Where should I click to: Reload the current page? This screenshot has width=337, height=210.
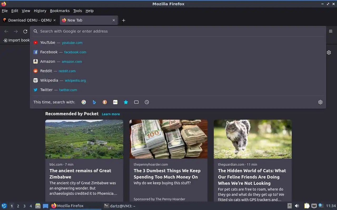click(25, 31)
